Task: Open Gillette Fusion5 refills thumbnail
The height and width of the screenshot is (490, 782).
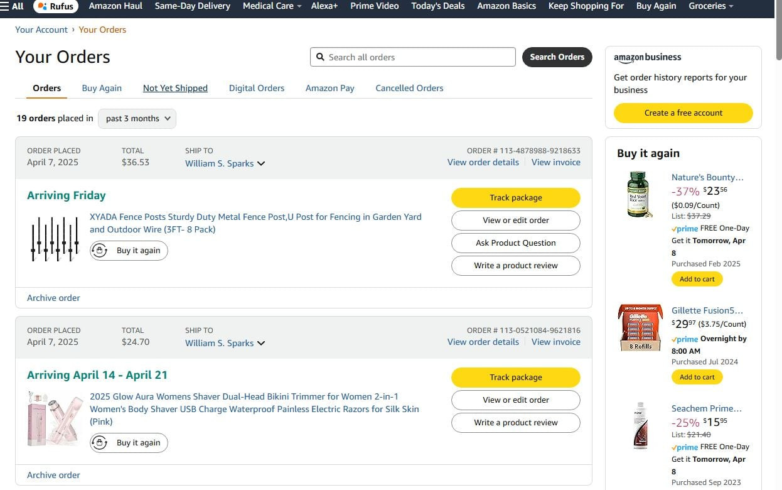Action: pyautogui.click(x=640, y=328)
